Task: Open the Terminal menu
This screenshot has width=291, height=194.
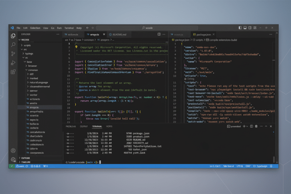Action: [x=69, y=28]
